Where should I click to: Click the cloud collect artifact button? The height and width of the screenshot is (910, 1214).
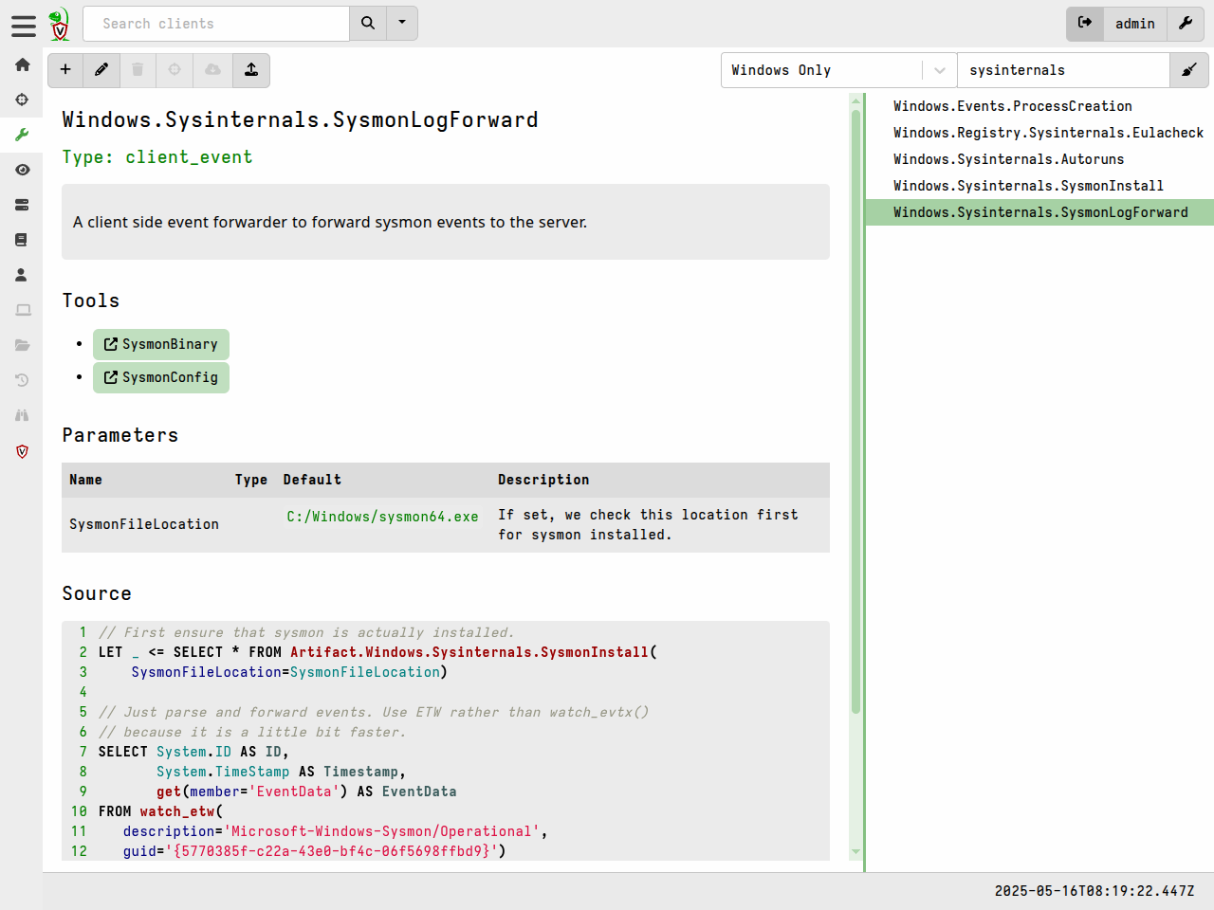pos(212,70)
